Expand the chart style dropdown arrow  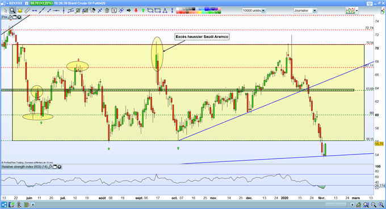[x=356, y=11]
